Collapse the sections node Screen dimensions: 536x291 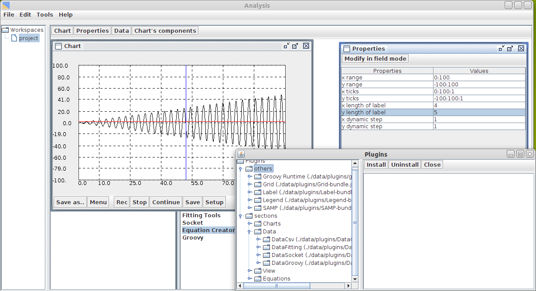point(240,216)
